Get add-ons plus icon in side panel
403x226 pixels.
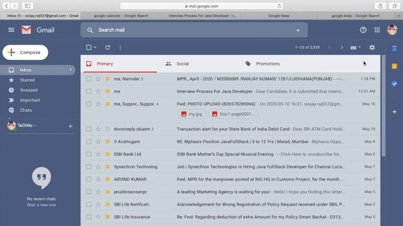tap(394, 112)
